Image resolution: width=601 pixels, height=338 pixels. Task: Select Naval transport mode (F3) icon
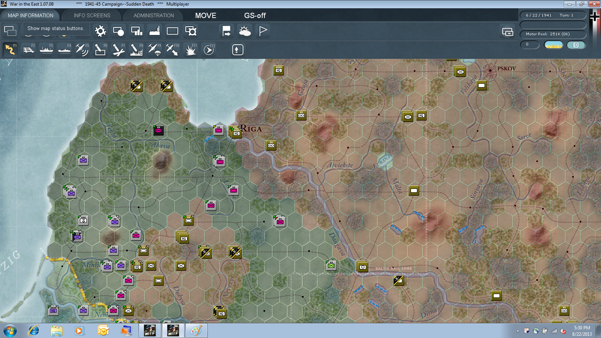(x=46, y=50)
